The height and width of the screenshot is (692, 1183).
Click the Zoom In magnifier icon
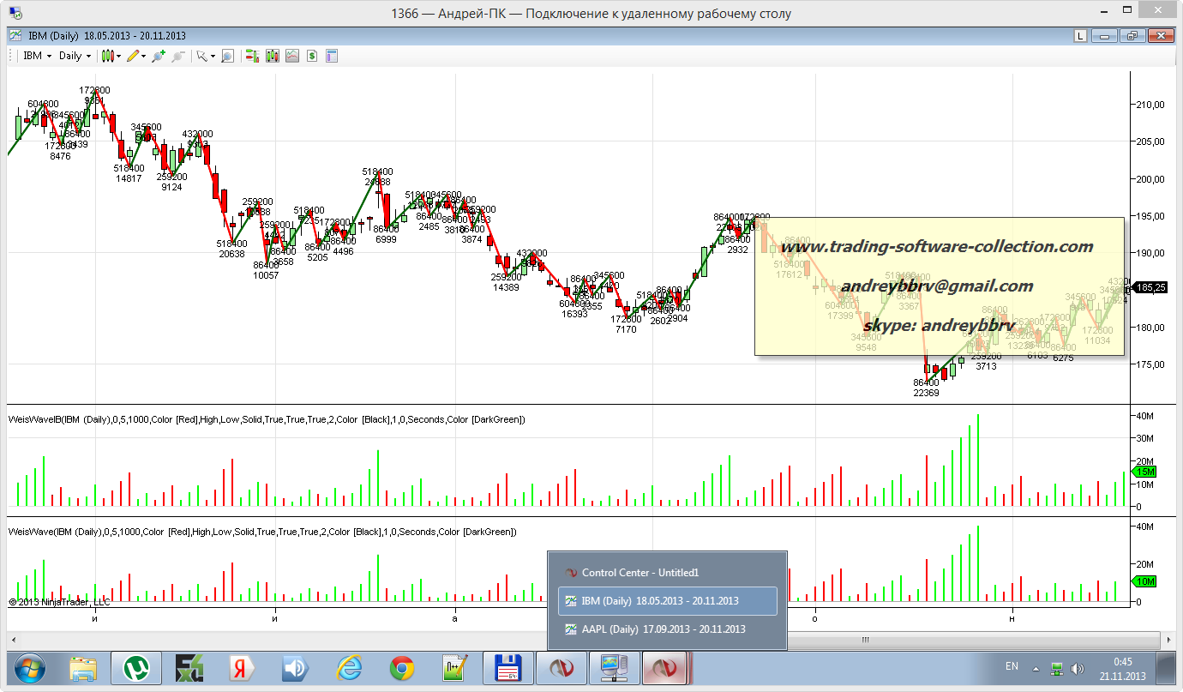[159, 56]
